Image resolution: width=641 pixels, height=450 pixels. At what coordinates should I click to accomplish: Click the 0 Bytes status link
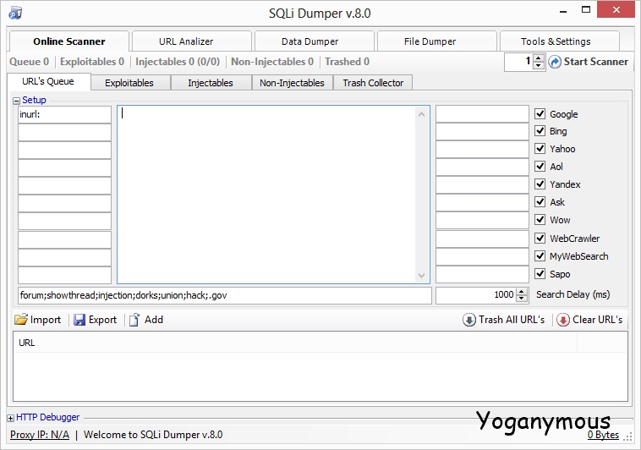[604, 435]
